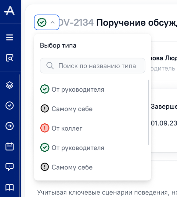Viewport: 177px width, 197px height.
Task: Click the magnifier icon in type search
Action: 50,66
